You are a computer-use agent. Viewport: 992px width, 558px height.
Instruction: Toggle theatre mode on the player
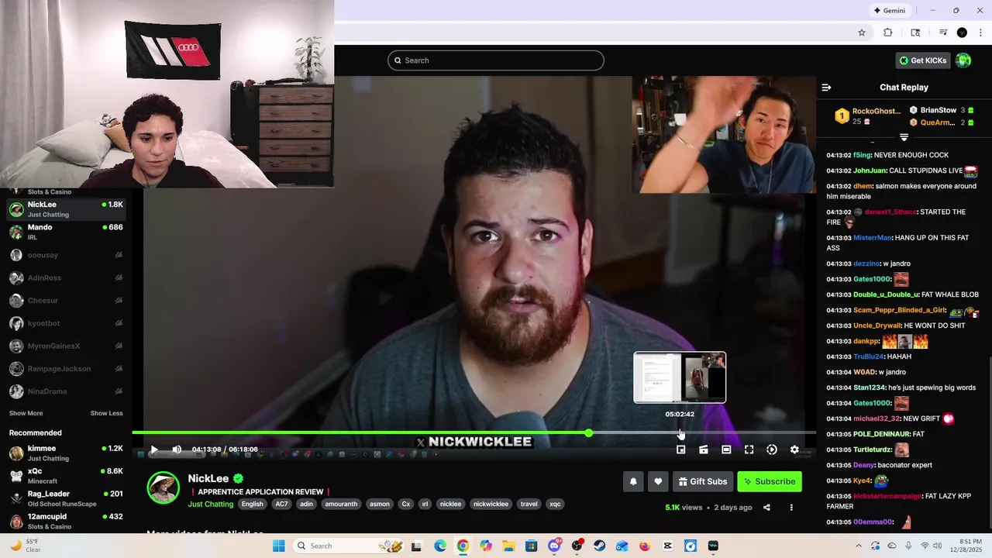coord(726,449)
